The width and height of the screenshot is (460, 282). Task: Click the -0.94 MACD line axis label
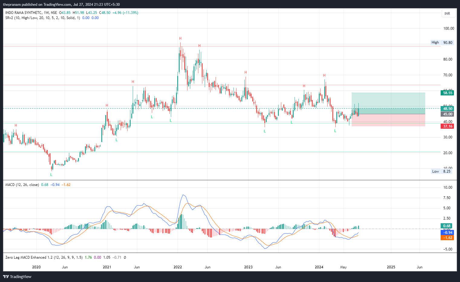pos(448,233)
